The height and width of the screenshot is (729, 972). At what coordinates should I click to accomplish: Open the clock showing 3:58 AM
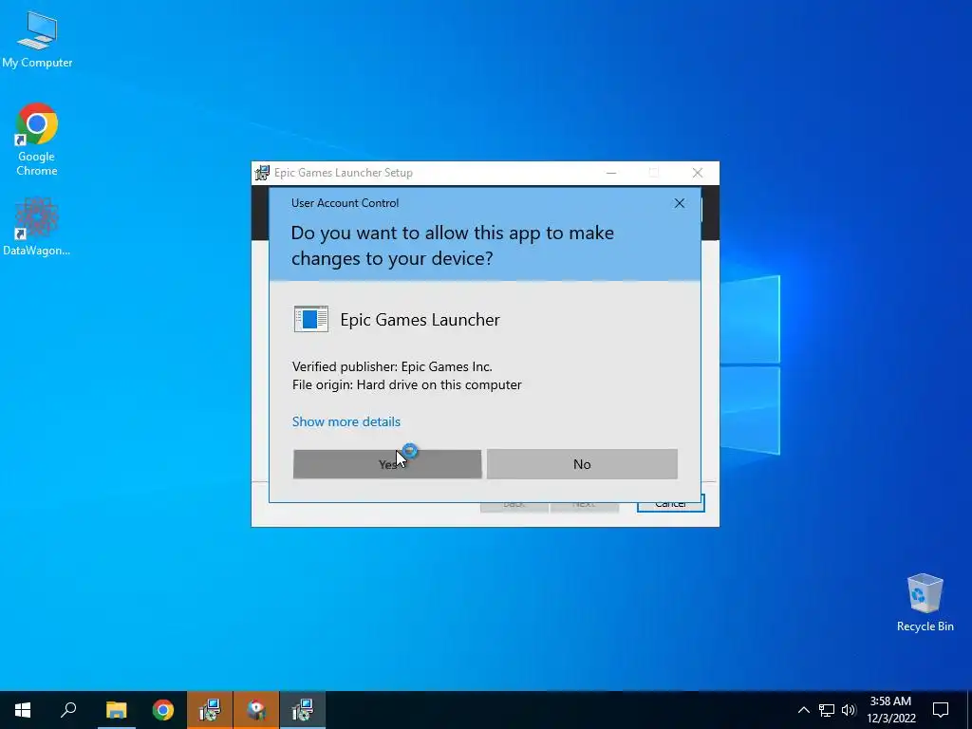[890, 710]
